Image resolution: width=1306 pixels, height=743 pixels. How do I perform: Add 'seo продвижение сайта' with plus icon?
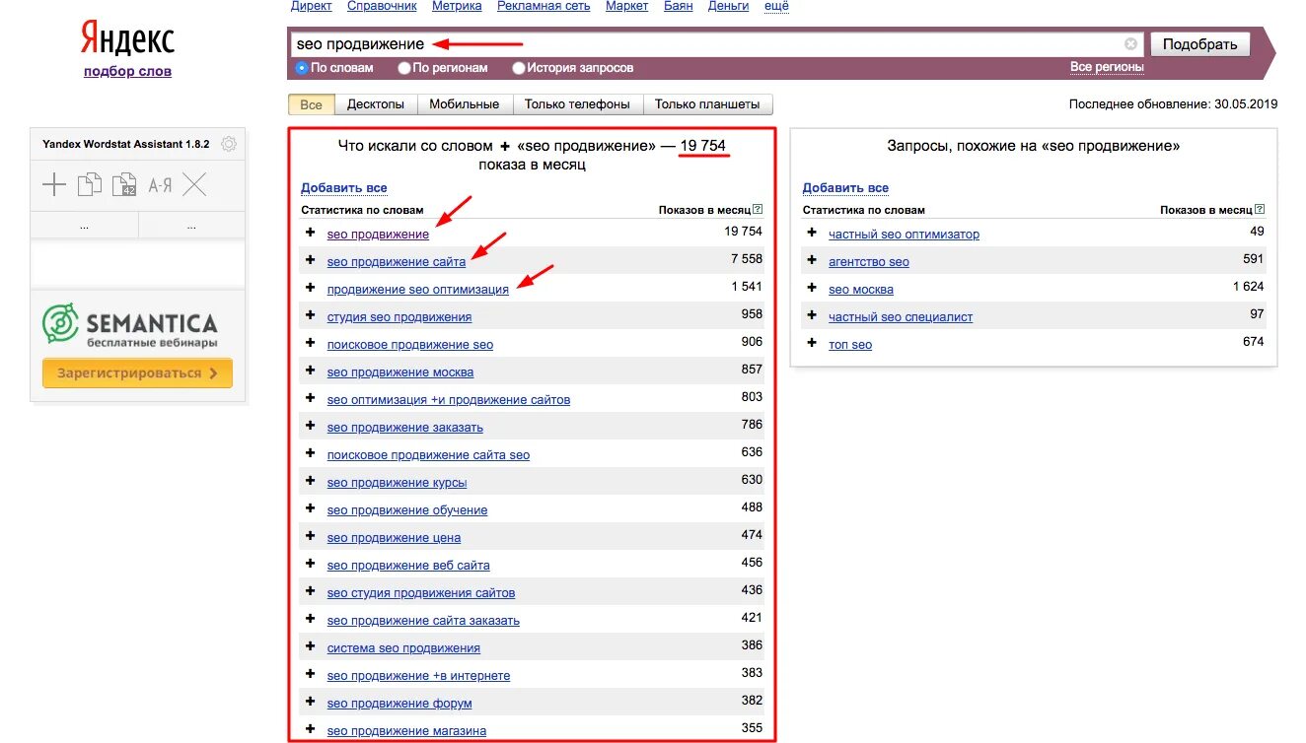(310, 260)
